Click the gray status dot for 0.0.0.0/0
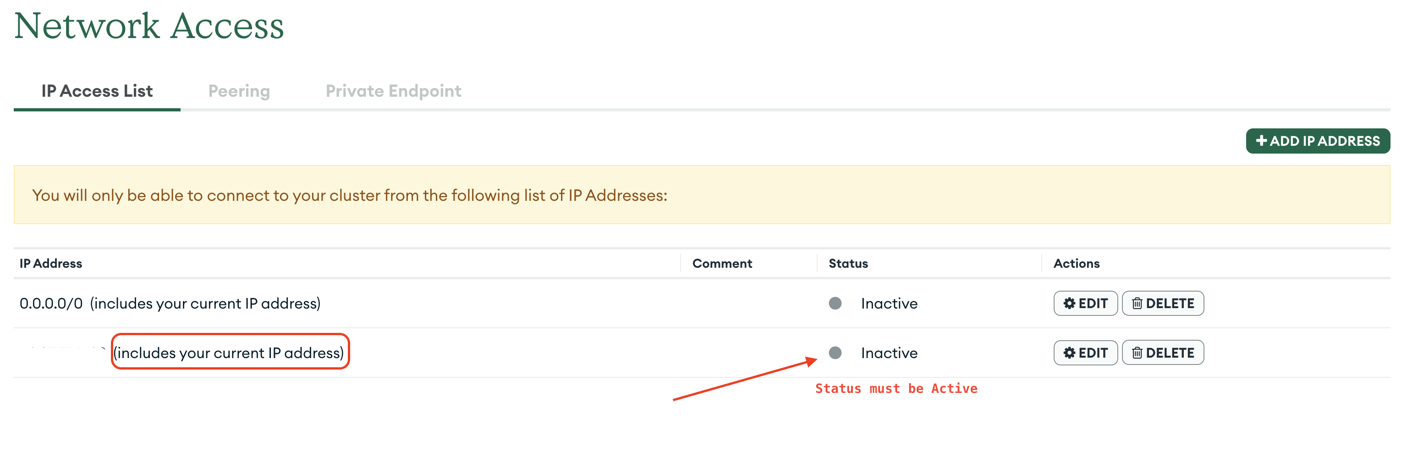This screenshot has width=1407, height=464. (x=835, y=304)
